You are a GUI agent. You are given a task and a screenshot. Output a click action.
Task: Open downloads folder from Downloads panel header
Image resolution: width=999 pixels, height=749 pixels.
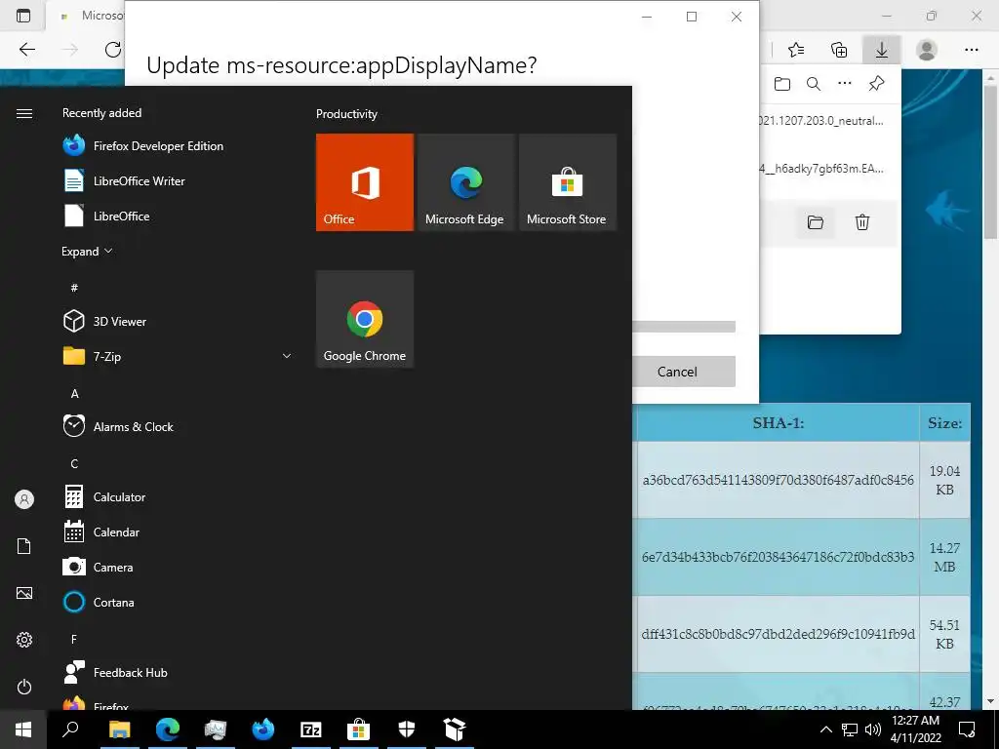point(782,84)
